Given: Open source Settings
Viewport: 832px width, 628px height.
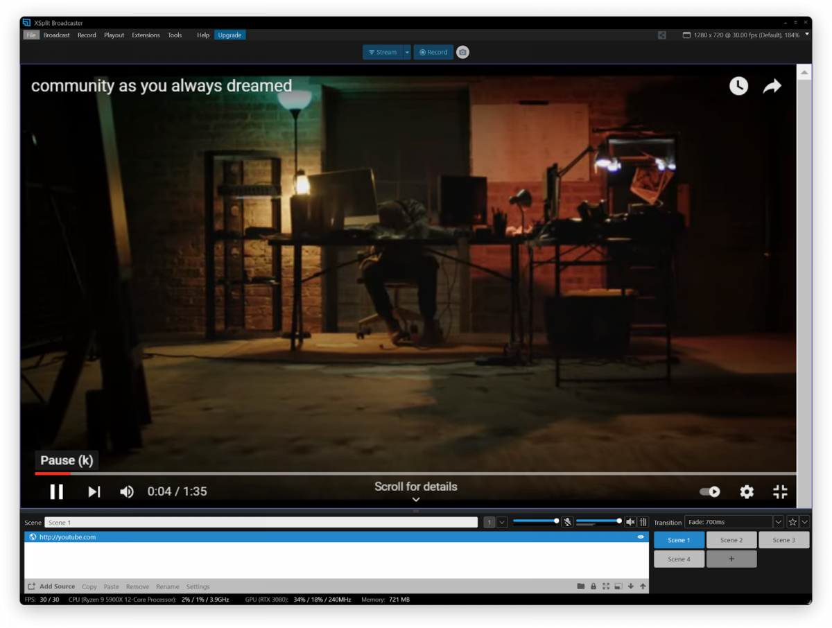Looking at the screenshot, I should [198, 586].
